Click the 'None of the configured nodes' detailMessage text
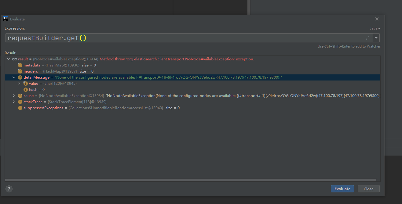Image resolution: width=402 pixels, height=204 pixels. click(168, 77)
